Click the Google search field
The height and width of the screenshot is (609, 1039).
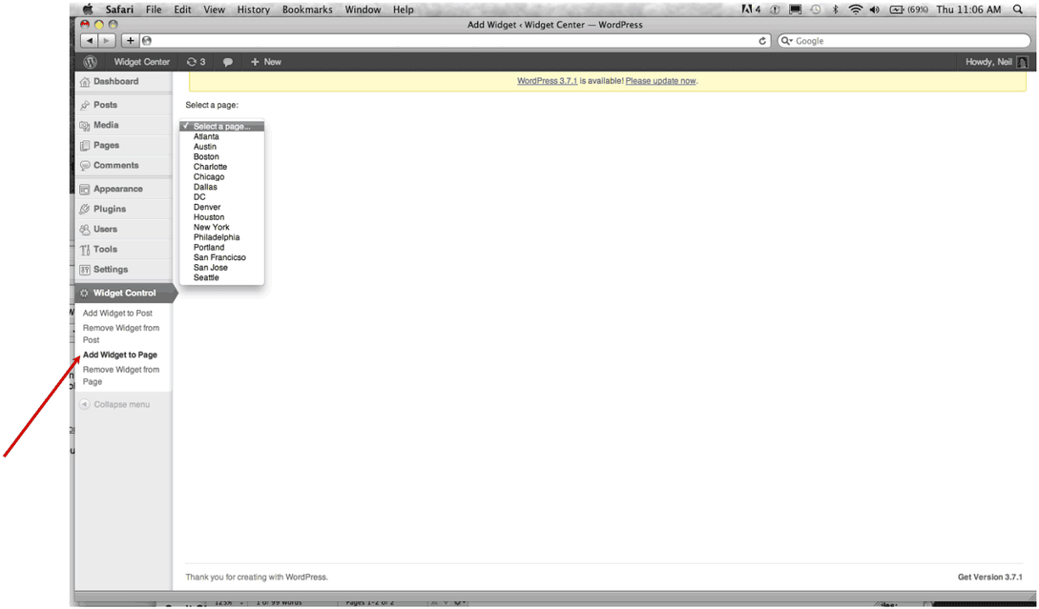[x=904, y=40]
